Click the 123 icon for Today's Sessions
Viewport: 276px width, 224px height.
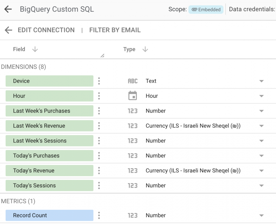pyautogui.click(x=133, y=186)
